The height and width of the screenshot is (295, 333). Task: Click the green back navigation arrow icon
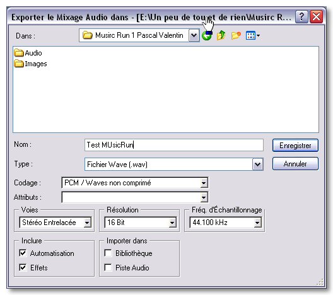(207, 35)
